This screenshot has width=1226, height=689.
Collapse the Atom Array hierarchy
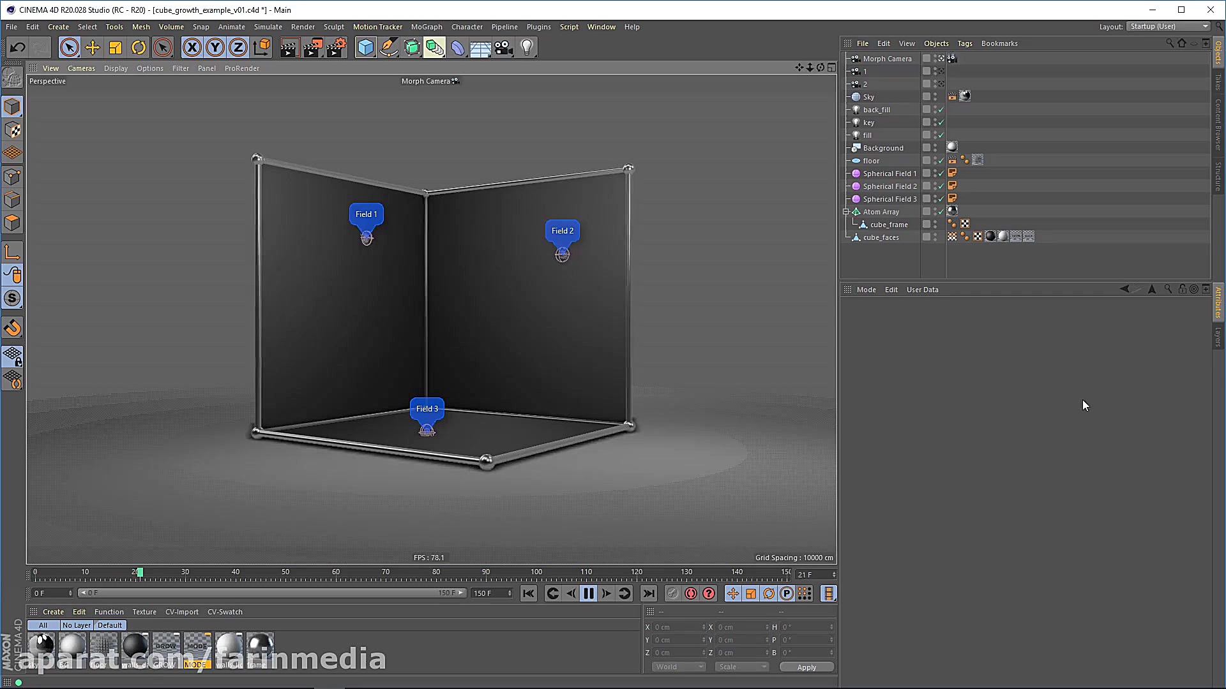click(x=846, y=212)
